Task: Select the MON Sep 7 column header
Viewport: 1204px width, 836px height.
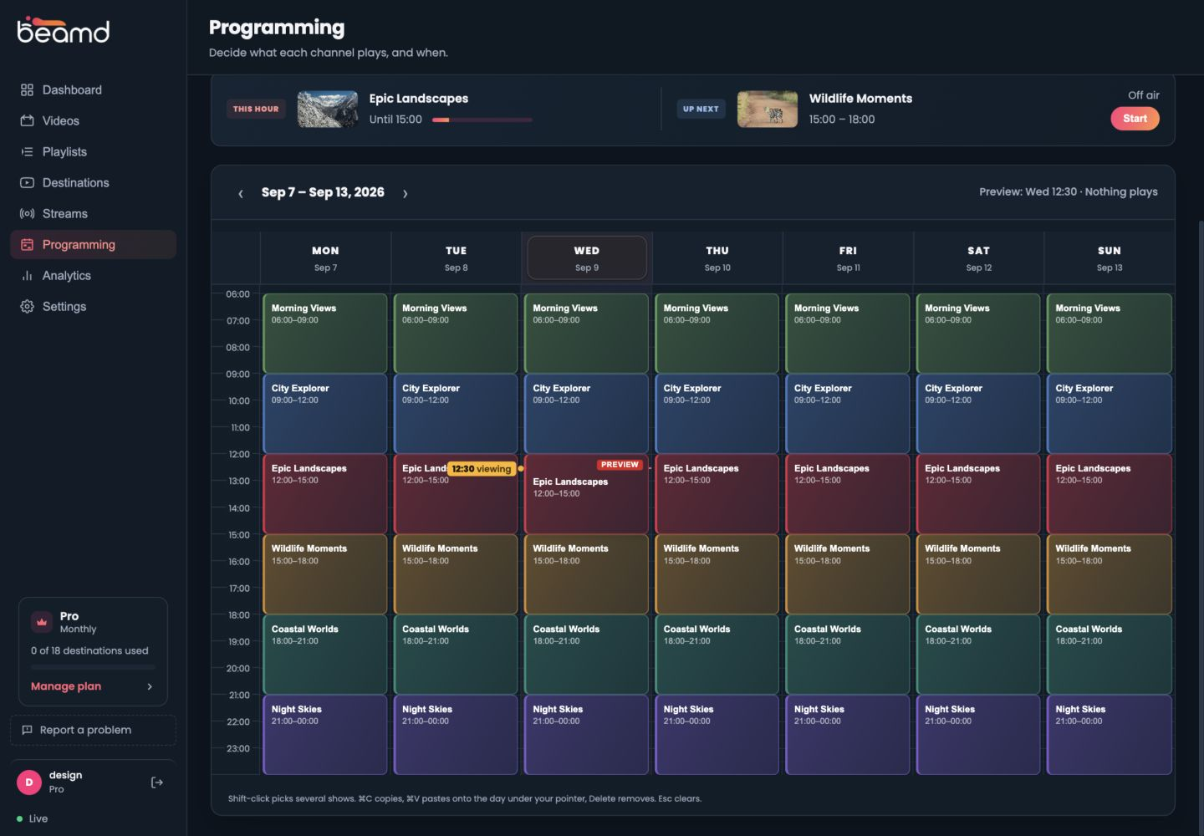Action: coord(325,257)
